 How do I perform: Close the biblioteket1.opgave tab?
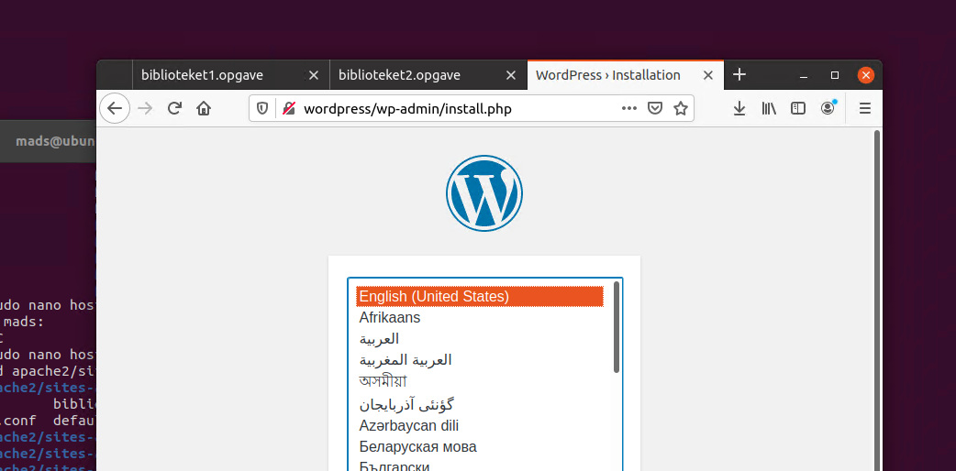314,75
